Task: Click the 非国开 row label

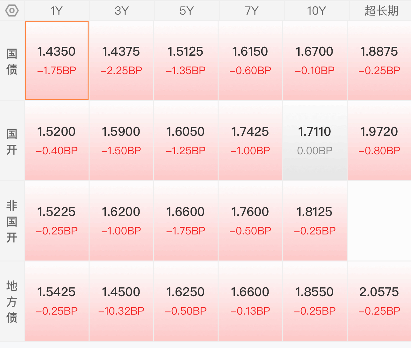Action: (12, 221)
